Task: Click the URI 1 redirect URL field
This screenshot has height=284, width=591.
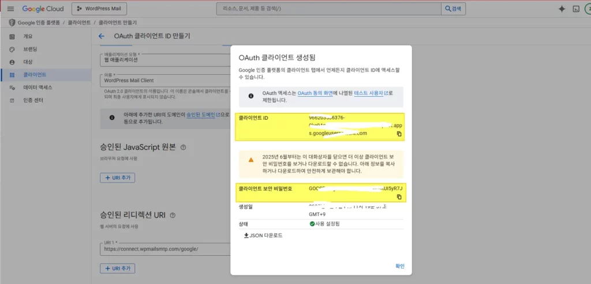Action: pos(165,249)
